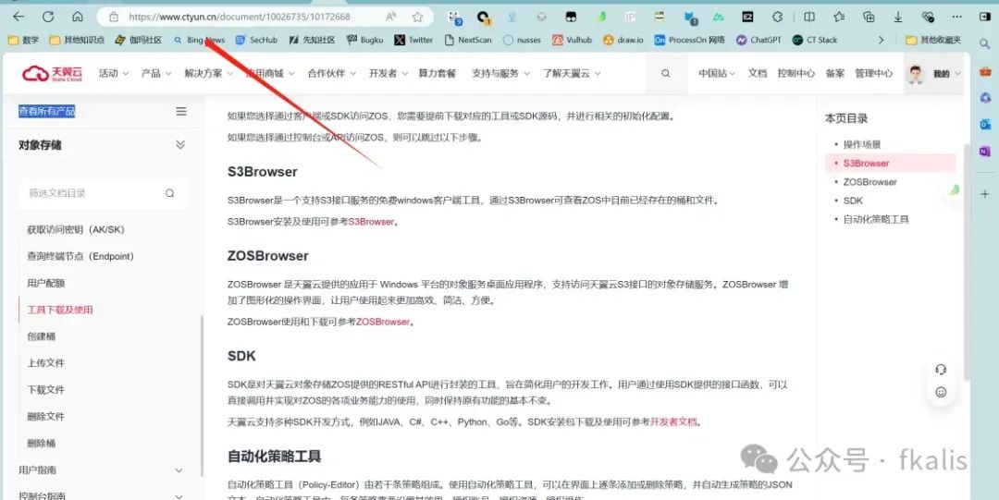Open the Downloads icon in toolbar
The height and width of the screenshot is (500, 999).
pyautogui.click(x=897, y=18)
